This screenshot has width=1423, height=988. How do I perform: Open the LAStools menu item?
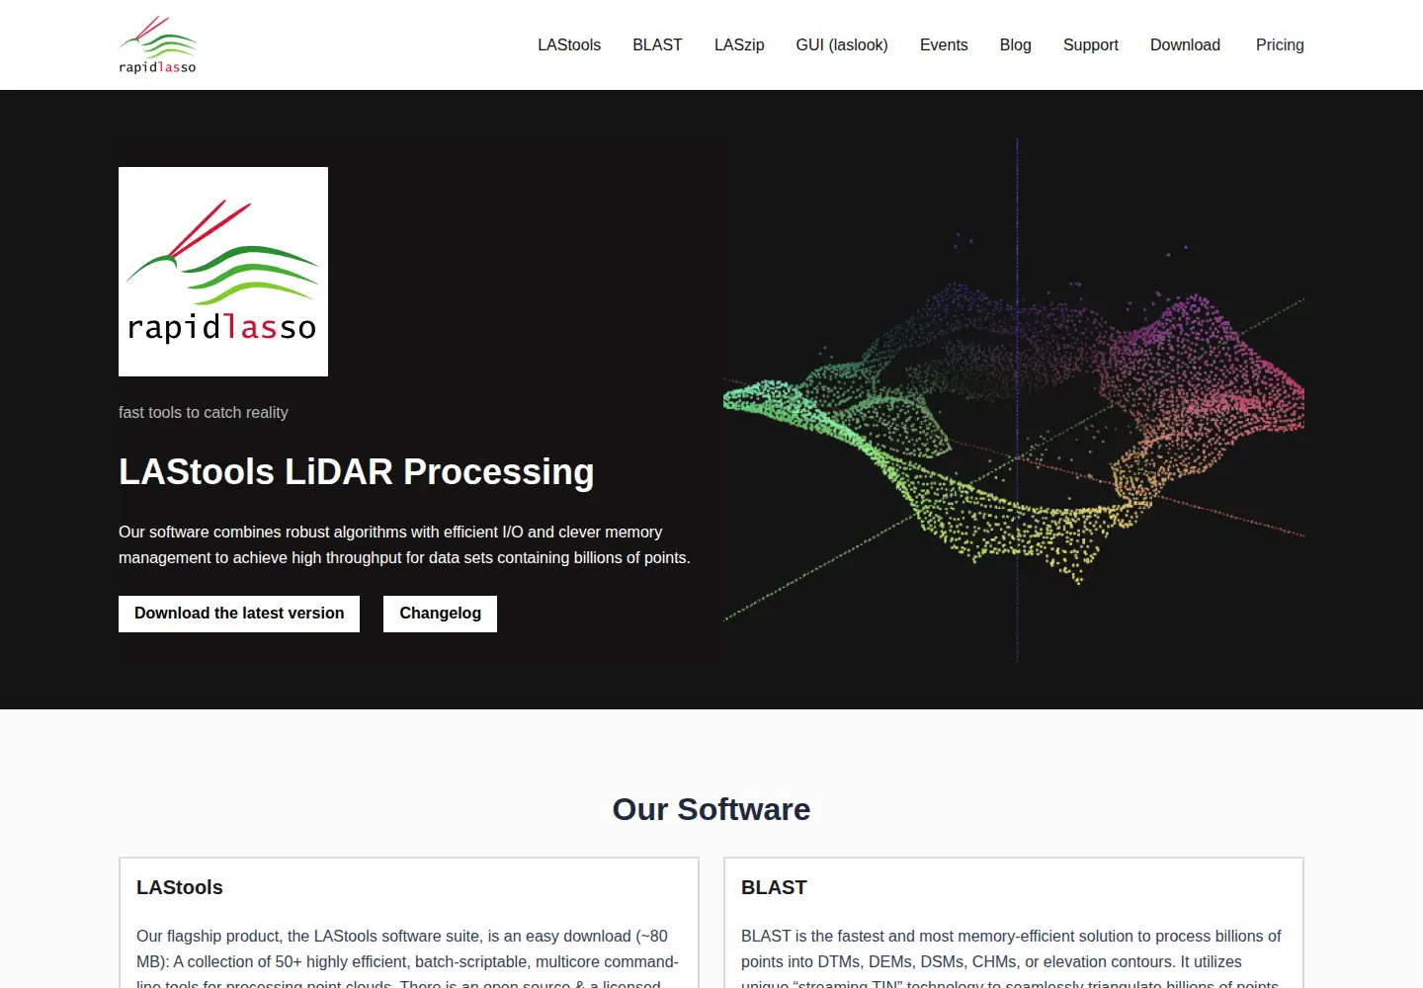pos(569,45)
